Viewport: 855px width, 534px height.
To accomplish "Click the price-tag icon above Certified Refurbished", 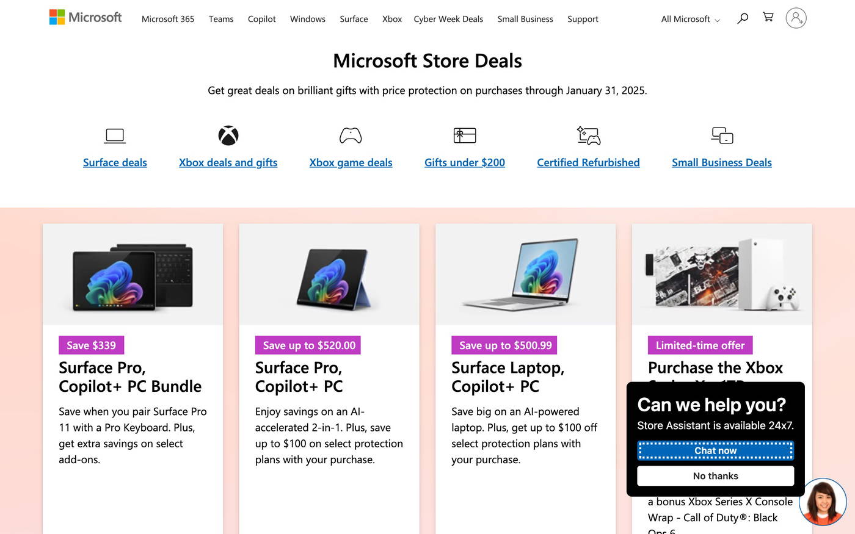I will [588, 135].
